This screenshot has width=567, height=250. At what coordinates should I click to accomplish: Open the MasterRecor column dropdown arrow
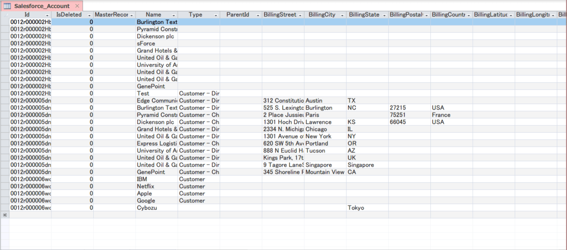(x=132, y=15)
